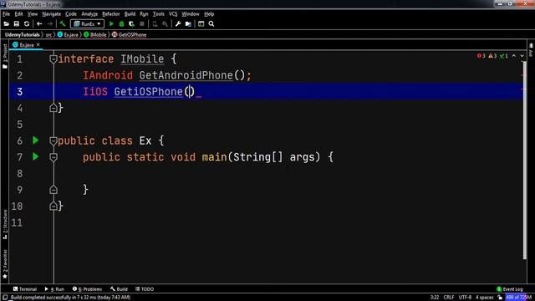Collapse the Ex class fold marker
The height and width of the screenshot is (301, 535).
53,140
